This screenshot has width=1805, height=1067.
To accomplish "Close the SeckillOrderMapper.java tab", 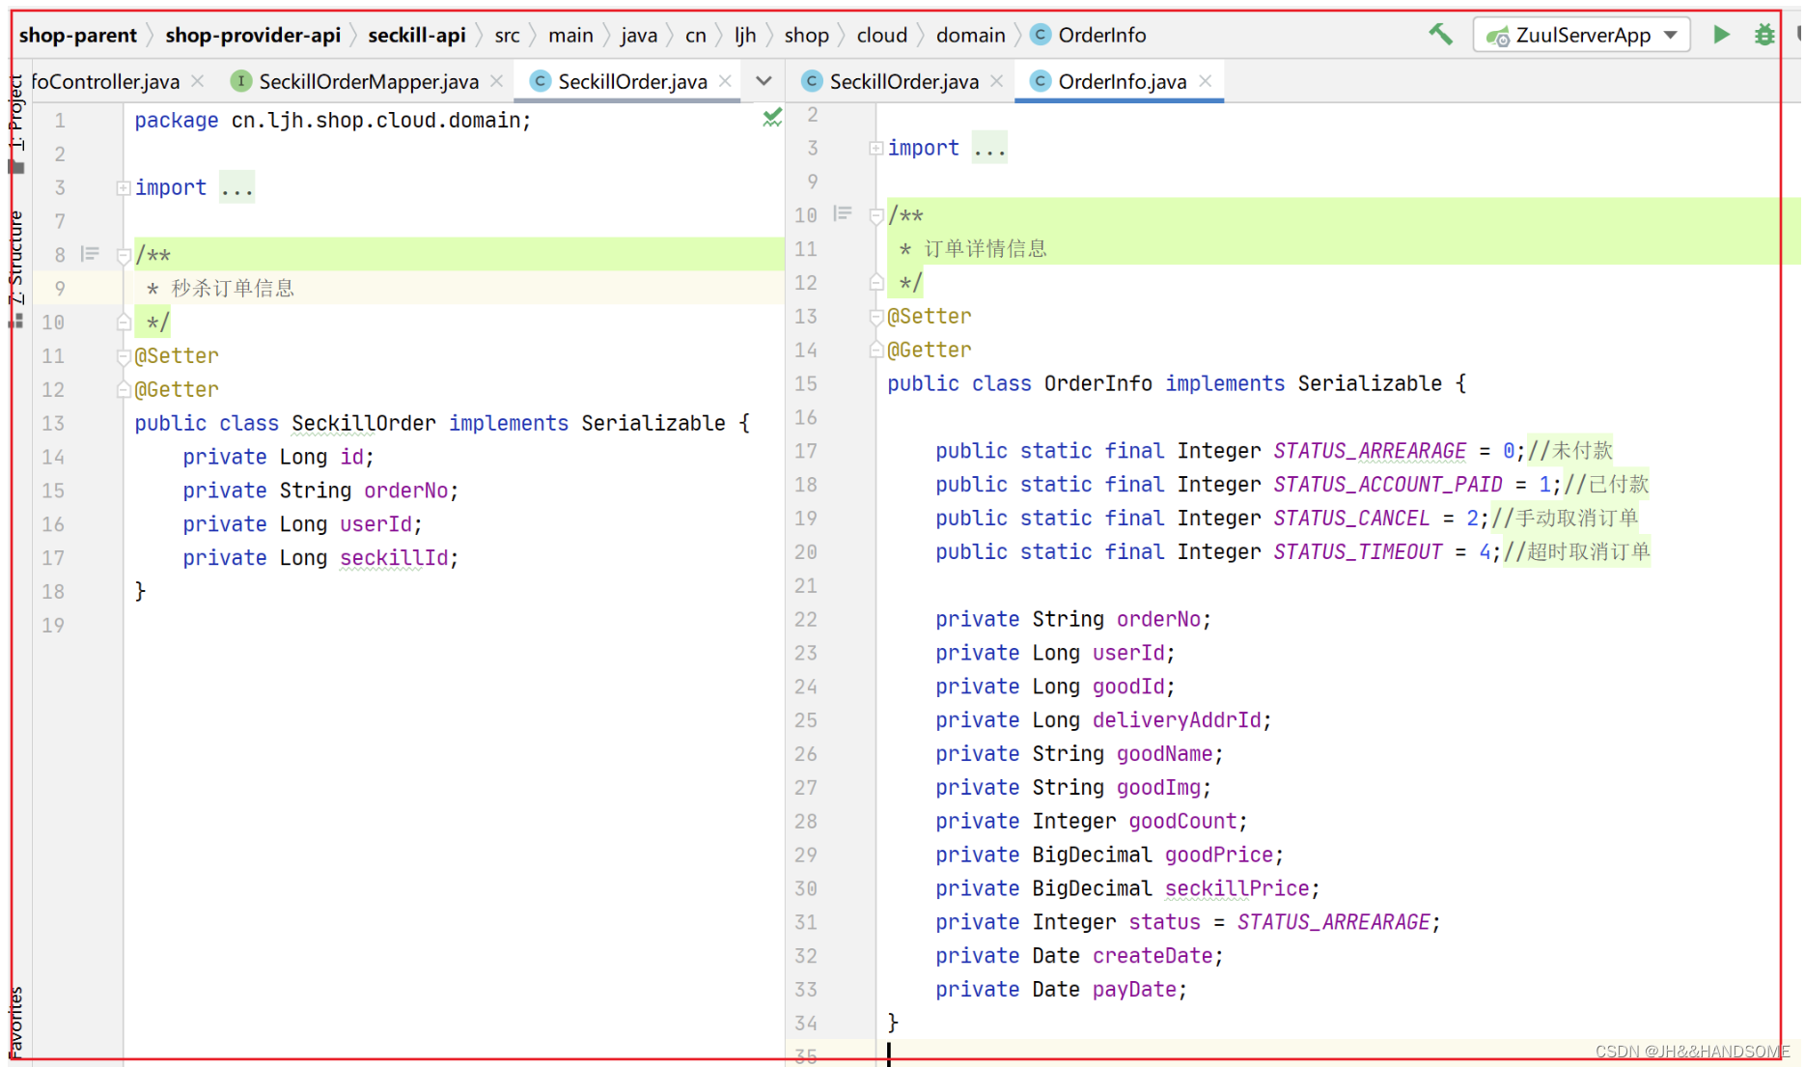I will 496,81.
